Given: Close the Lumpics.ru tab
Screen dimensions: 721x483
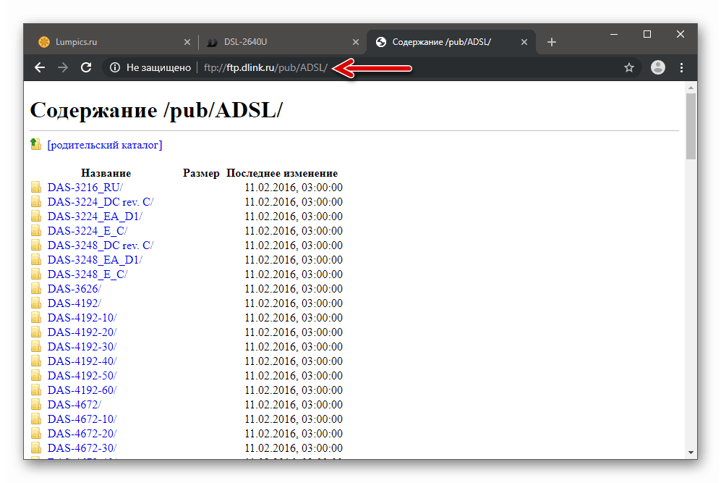Looking at the screenshot, I should (x=187, y=42).
